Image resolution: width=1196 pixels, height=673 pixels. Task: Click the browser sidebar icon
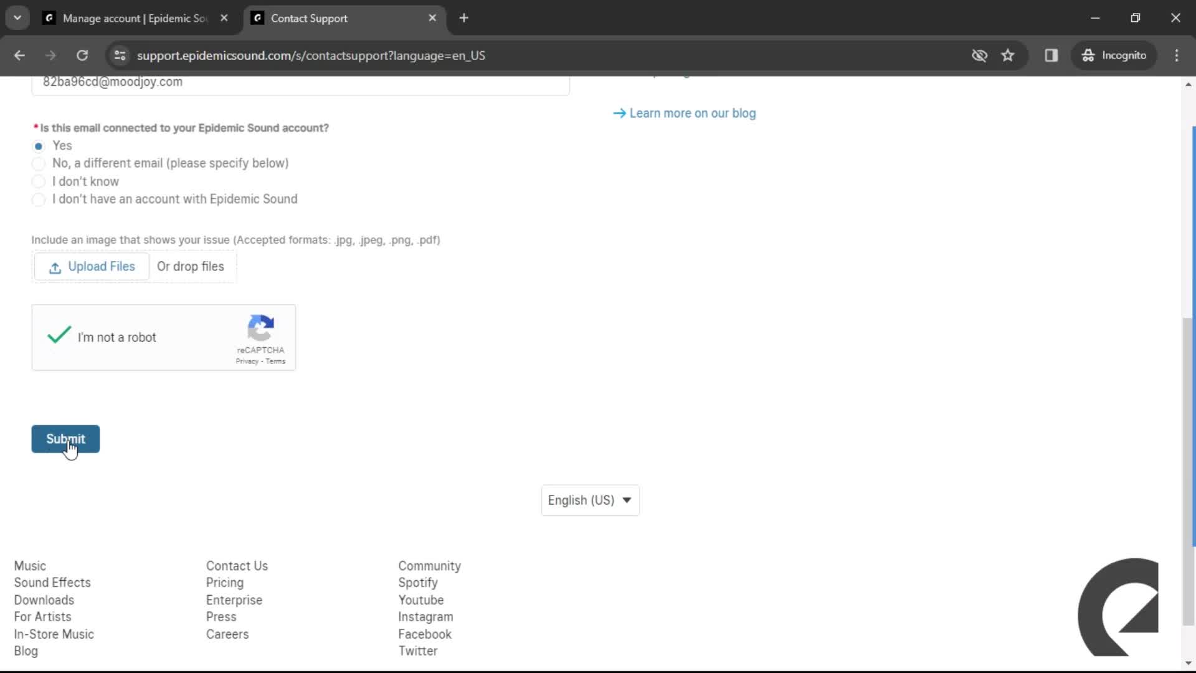pos(1052,55)
